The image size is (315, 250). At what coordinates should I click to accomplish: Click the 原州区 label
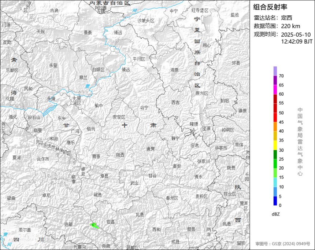(202, 93)
